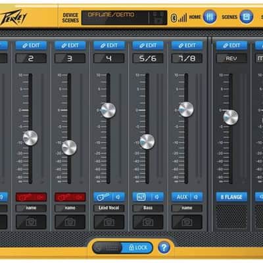Click the channel 4 fader knob
Image resolution: width=263 pixels, height=263 pixels.
pos(108,110)
